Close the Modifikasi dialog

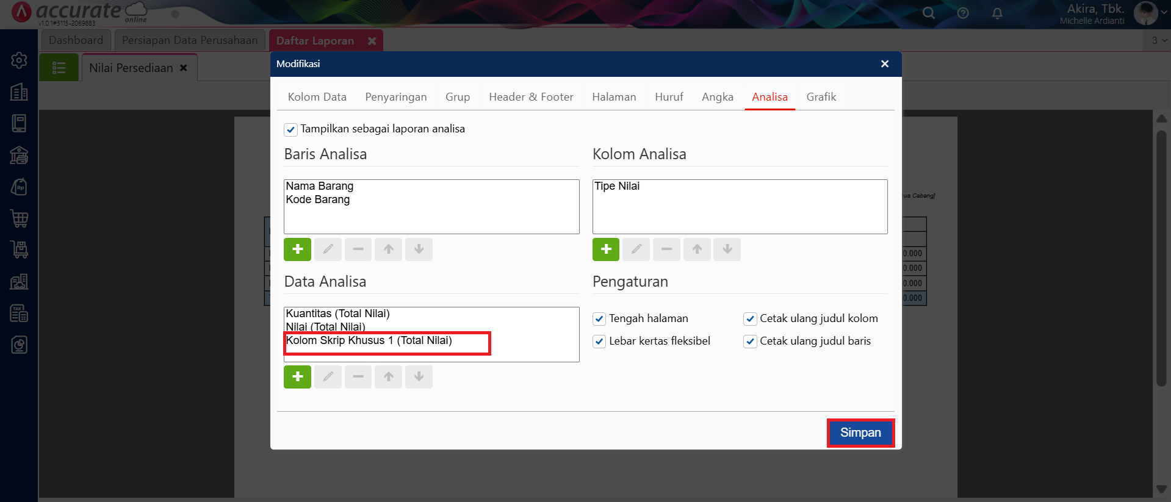pyautogui.click(x=884, y=64)
